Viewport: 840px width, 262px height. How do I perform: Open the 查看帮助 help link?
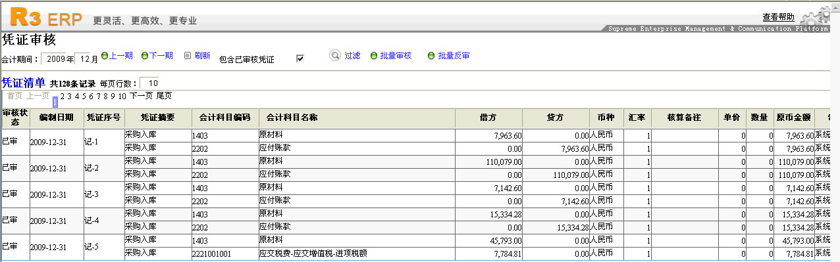[x=778, y=17]
